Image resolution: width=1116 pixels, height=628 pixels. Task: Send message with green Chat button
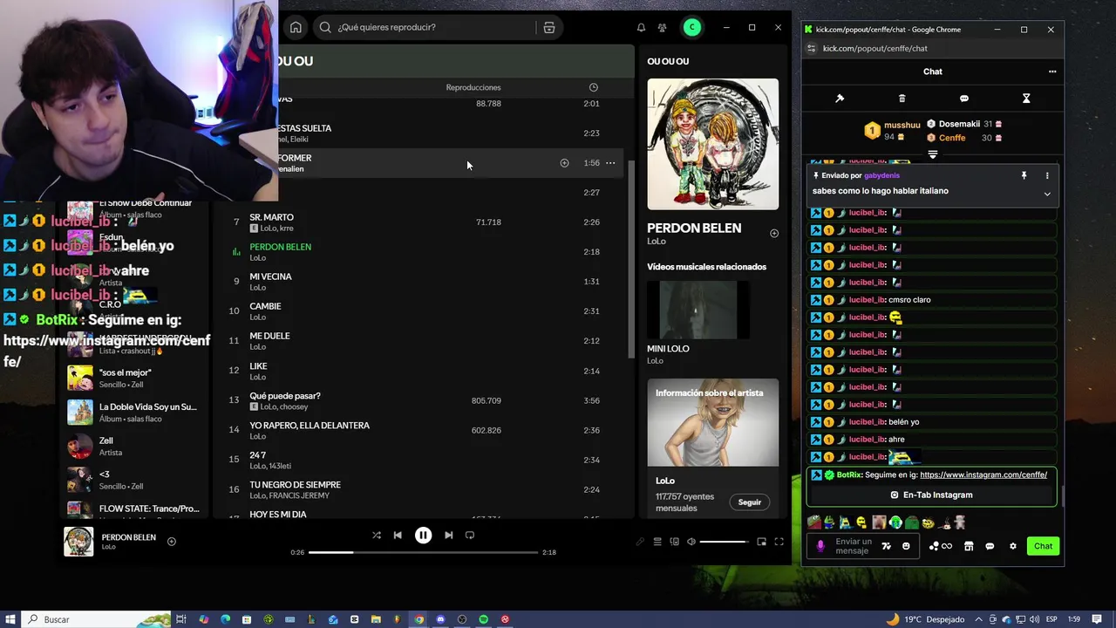point(1043,546)
